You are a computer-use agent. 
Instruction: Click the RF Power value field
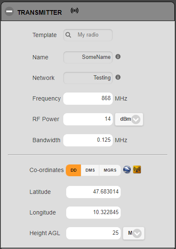[x=88, y=119]
